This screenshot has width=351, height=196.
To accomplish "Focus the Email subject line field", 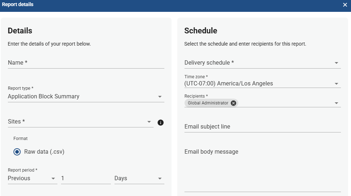I will point(263,127).
